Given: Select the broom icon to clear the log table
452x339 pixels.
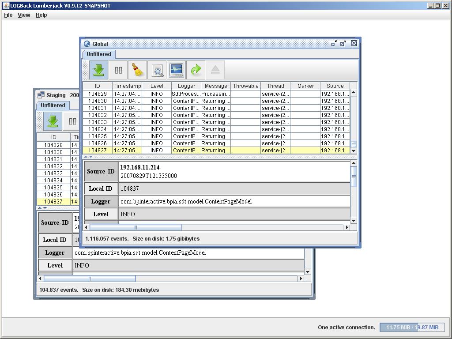Looking at the screenshot, I should pos(137,70).
